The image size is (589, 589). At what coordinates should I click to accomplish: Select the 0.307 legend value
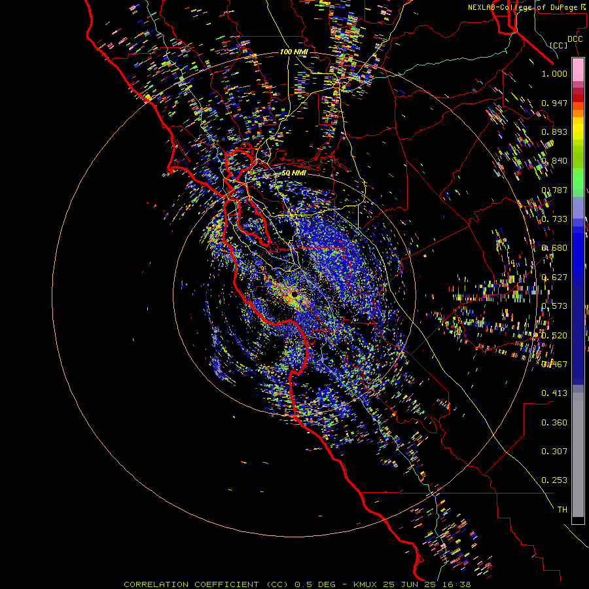[x=554, y=452]
